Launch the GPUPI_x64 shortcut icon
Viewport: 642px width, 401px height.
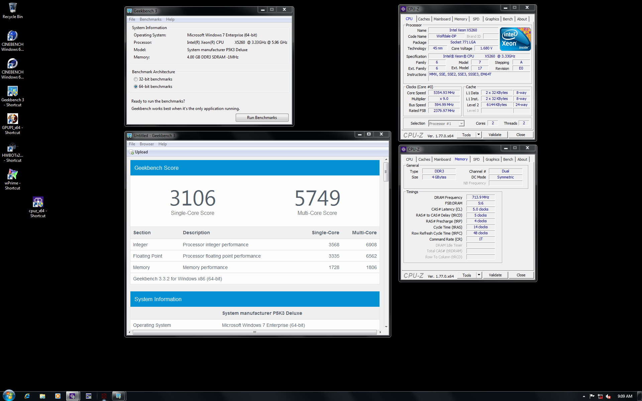point(13,124)
